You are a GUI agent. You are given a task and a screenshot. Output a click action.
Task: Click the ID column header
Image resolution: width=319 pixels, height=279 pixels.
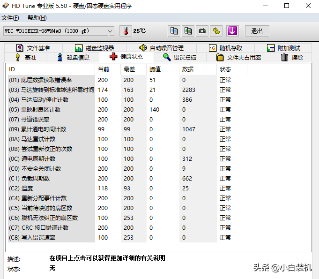51,69
